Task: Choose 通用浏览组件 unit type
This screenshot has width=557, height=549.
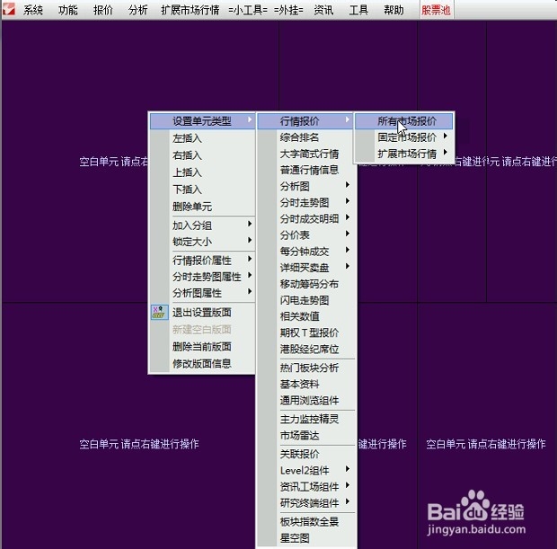Action: coord(306,400)
